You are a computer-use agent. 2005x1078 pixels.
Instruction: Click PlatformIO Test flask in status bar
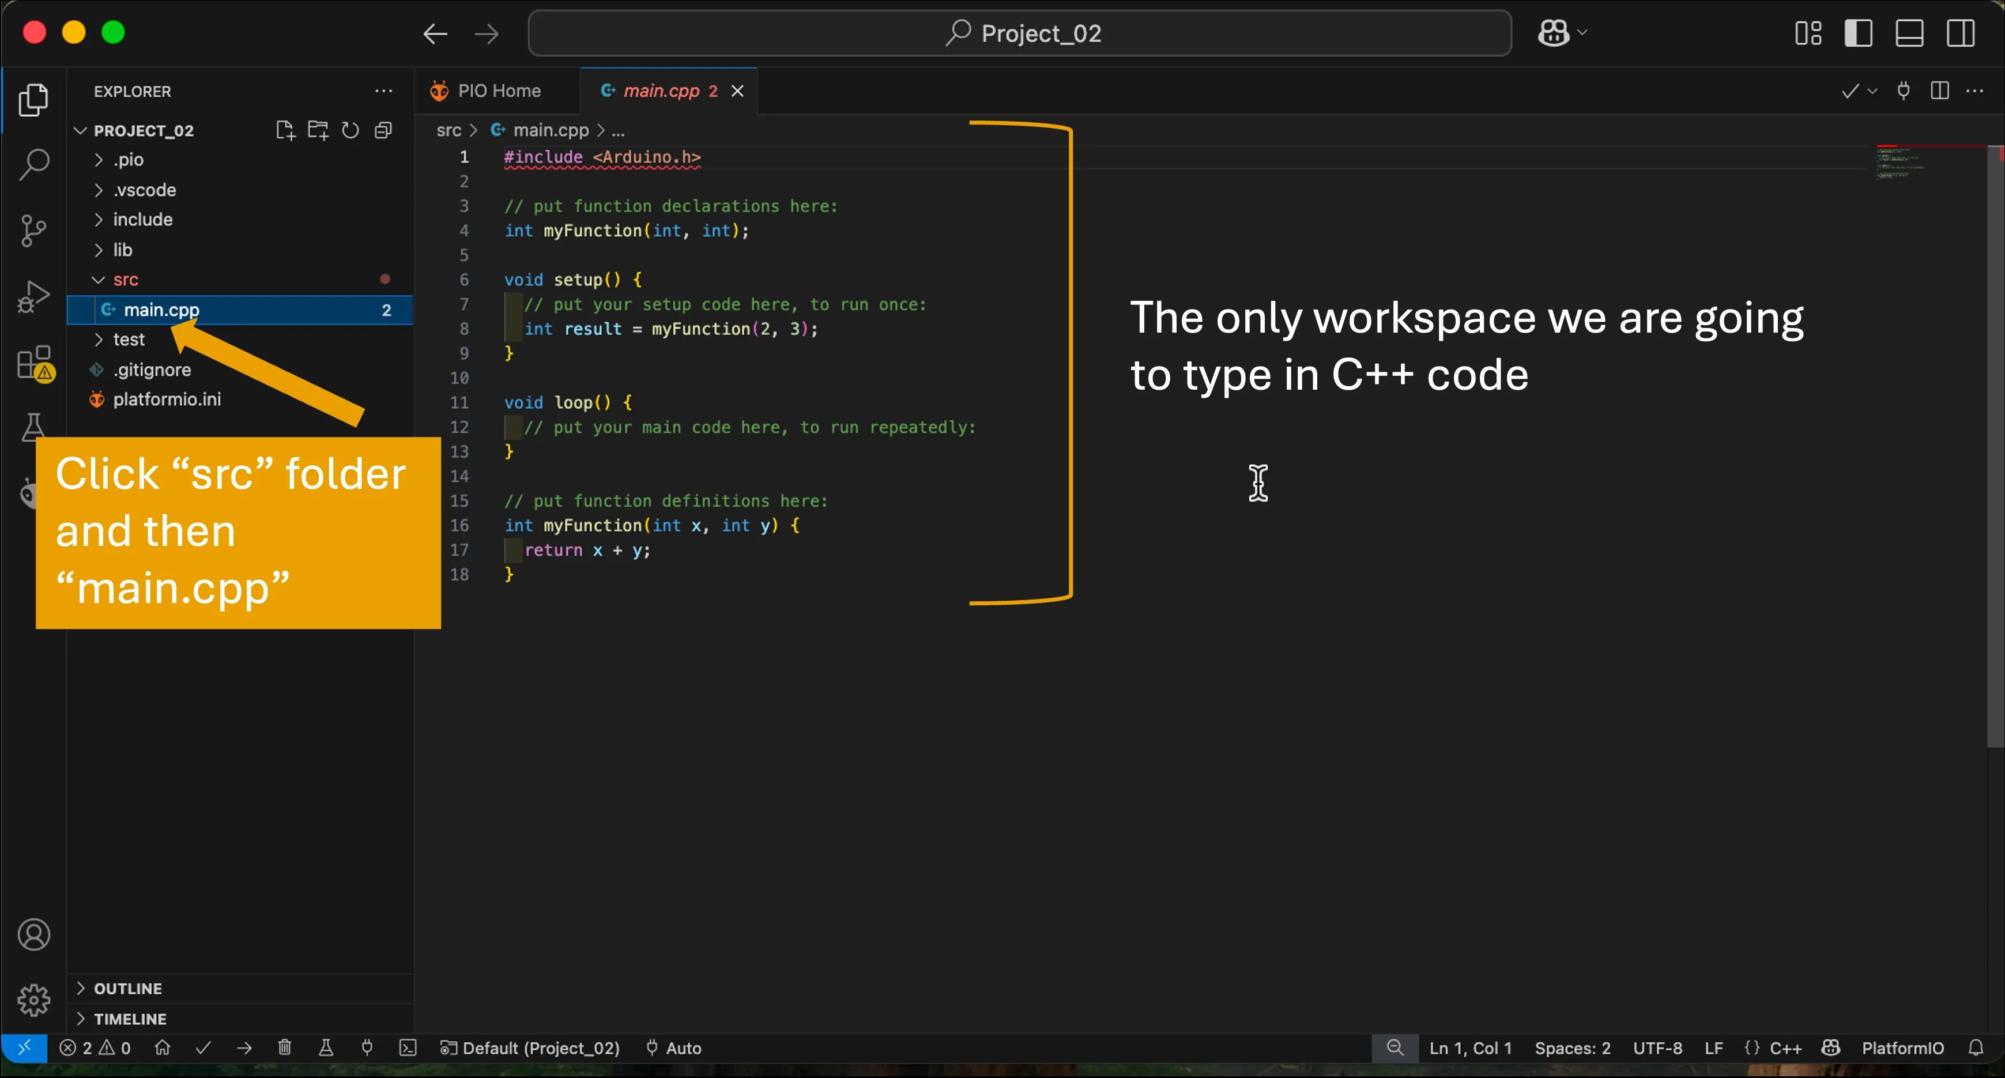point(326,1047)
